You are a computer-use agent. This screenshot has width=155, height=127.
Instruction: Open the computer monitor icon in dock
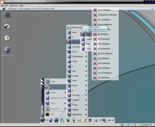(104, 120)
